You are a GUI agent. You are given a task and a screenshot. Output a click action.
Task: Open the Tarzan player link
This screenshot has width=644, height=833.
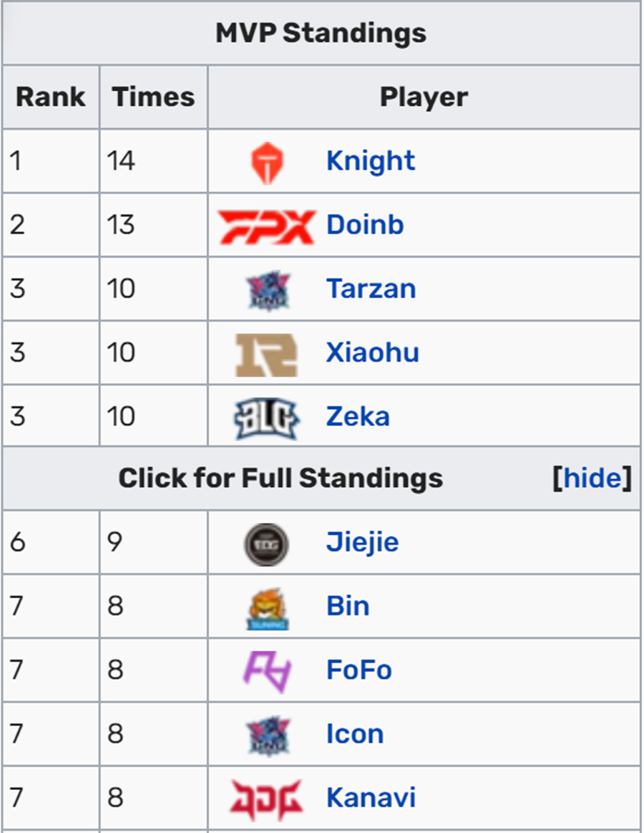pos(371,289)
